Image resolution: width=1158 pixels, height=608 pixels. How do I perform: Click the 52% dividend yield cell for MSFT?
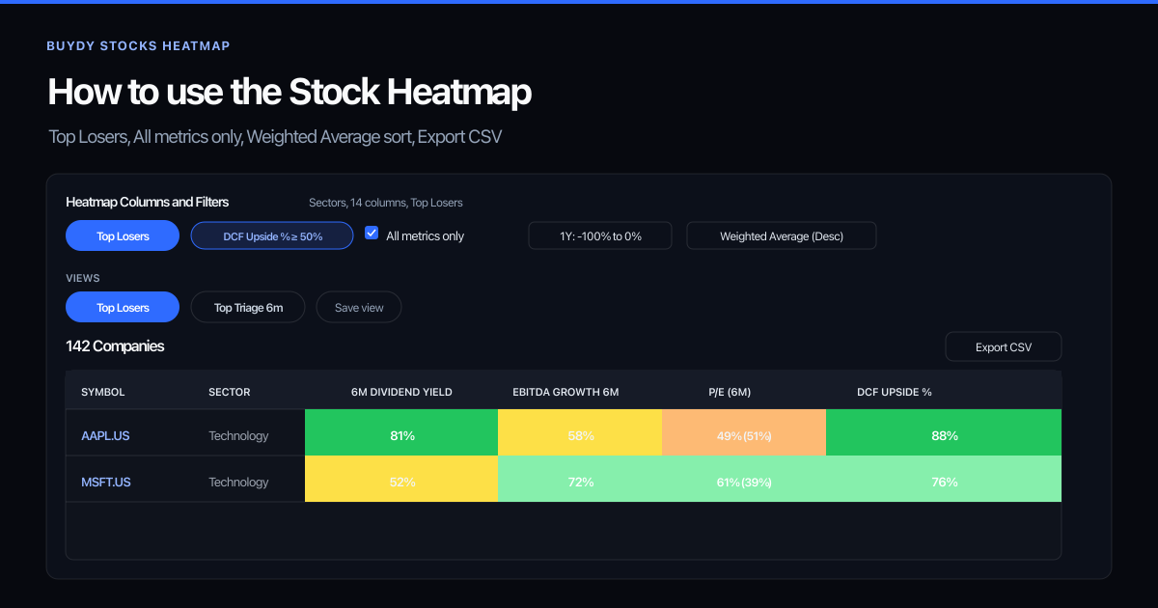[401, 479]
